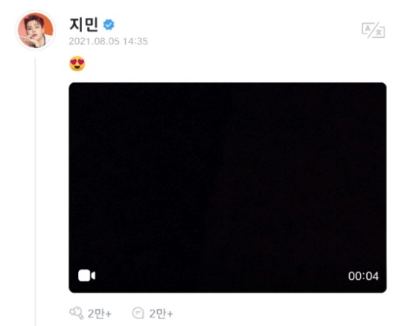Image resolution: width=402 pixels, height=326 pixels.
Task: Toggle translation of the emoji post
Action: (x=373, y=30)
